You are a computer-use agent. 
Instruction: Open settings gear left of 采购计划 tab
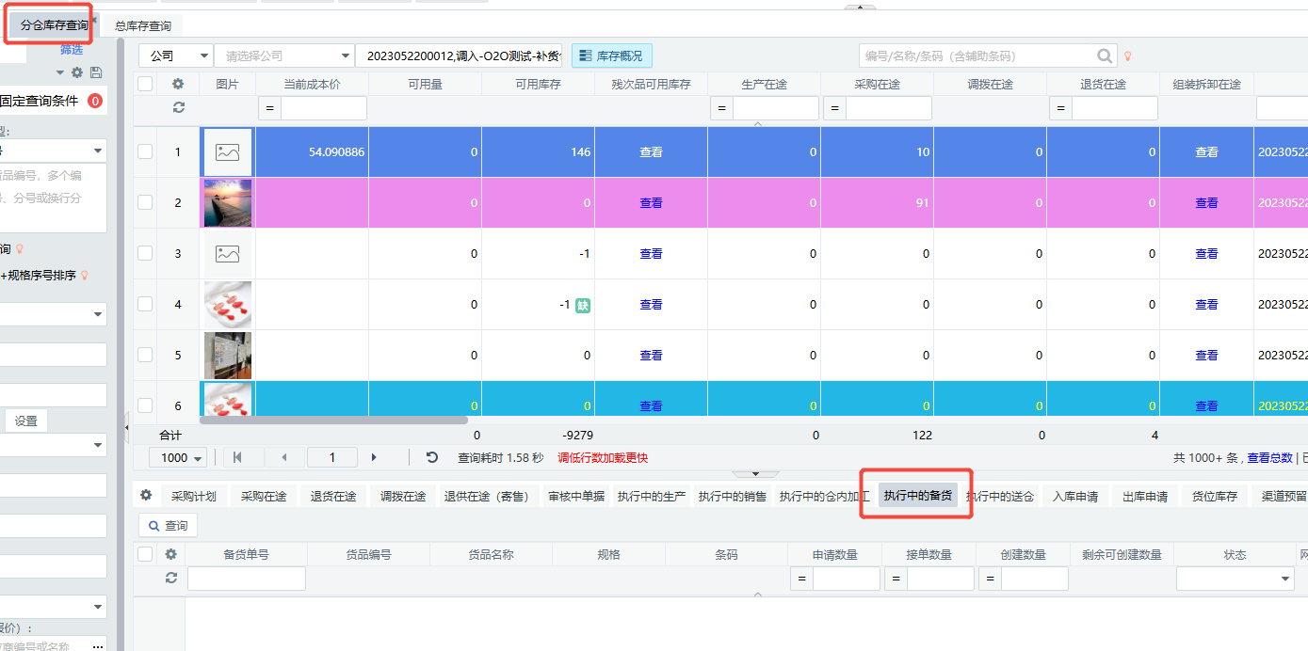[146, 495]
